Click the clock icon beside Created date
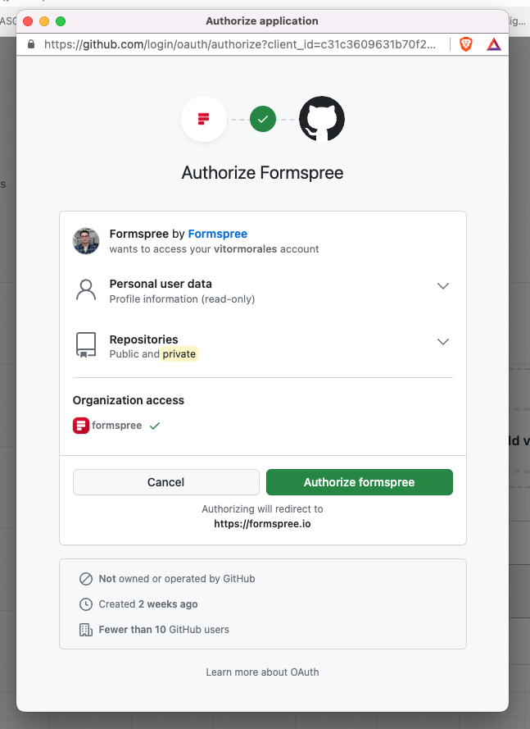This screenshot has width=530, height=729. (86, 604)
